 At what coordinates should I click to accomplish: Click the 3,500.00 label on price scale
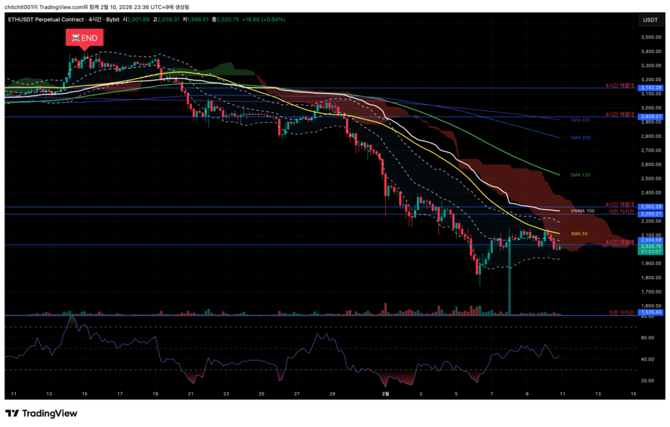pyautogui.click(x=649, y=37)
